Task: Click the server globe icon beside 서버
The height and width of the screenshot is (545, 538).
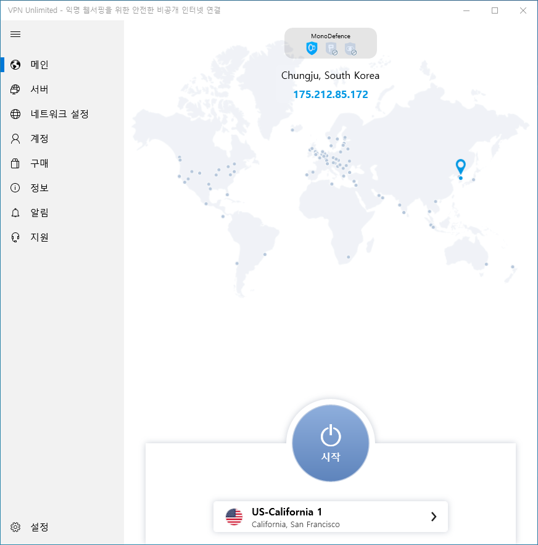Action: click(15, 89)
